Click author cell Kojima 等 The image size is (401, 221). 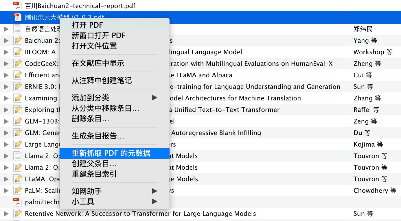pos(368,144)
